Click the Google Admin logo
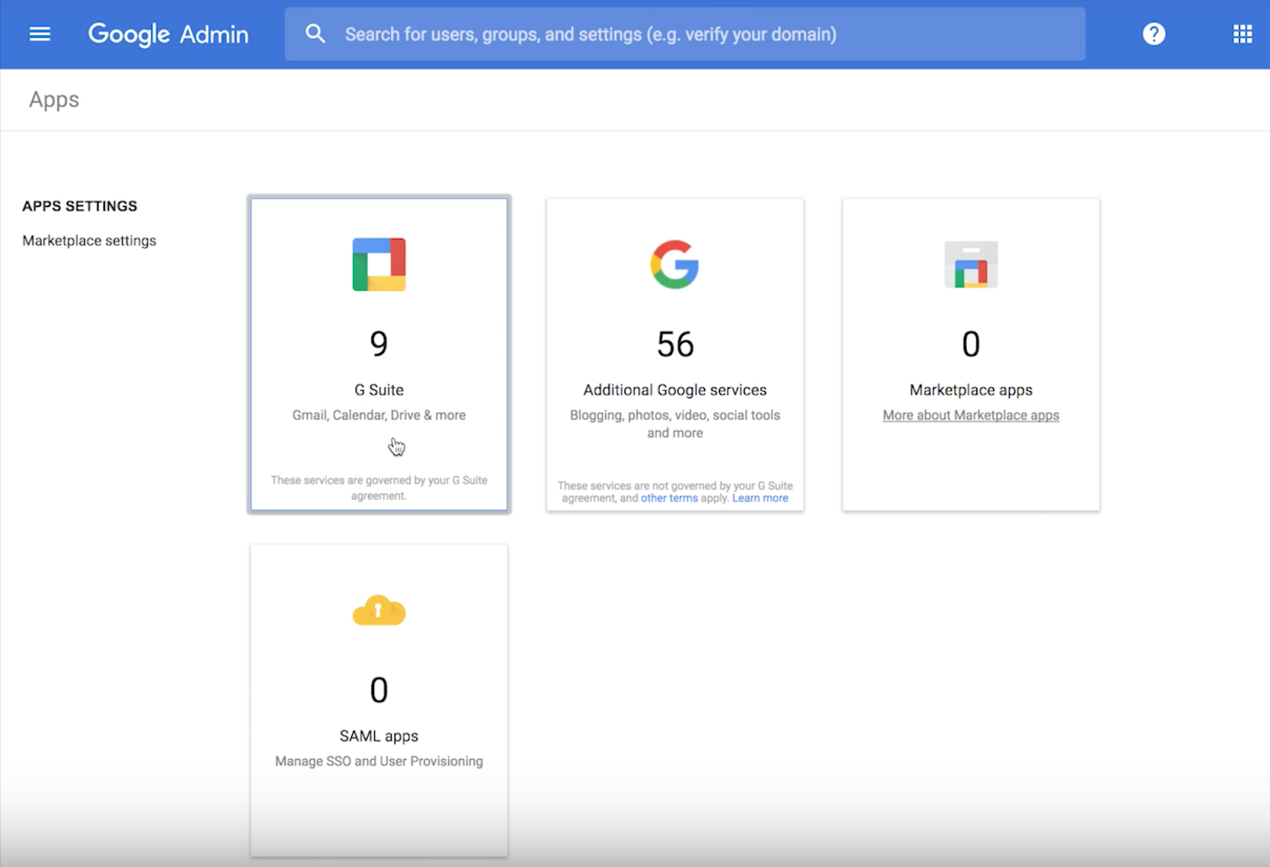 (168, 35)
